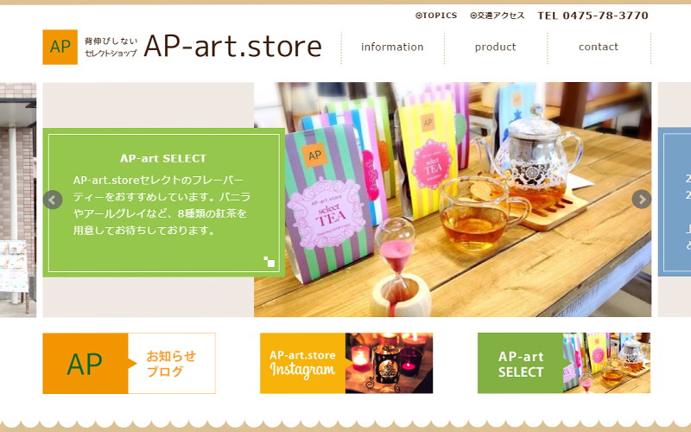Open the information menu item
Image resolution: width=691 pixels, height=432 pixels.
[x=392, y=48]
